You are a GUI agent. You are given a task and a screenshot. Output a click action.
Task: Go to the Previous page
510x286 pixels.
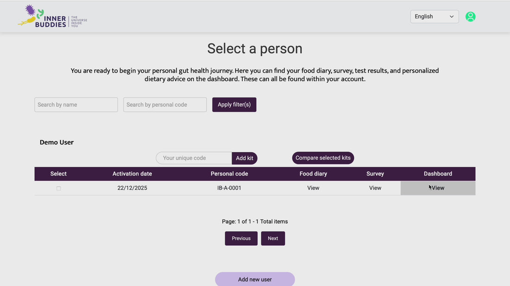[x=241, y=238]
